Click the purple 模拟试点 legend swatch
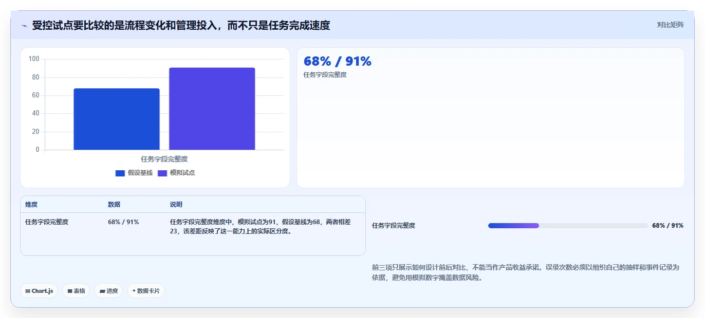705x318 pixels. point(162,173)
